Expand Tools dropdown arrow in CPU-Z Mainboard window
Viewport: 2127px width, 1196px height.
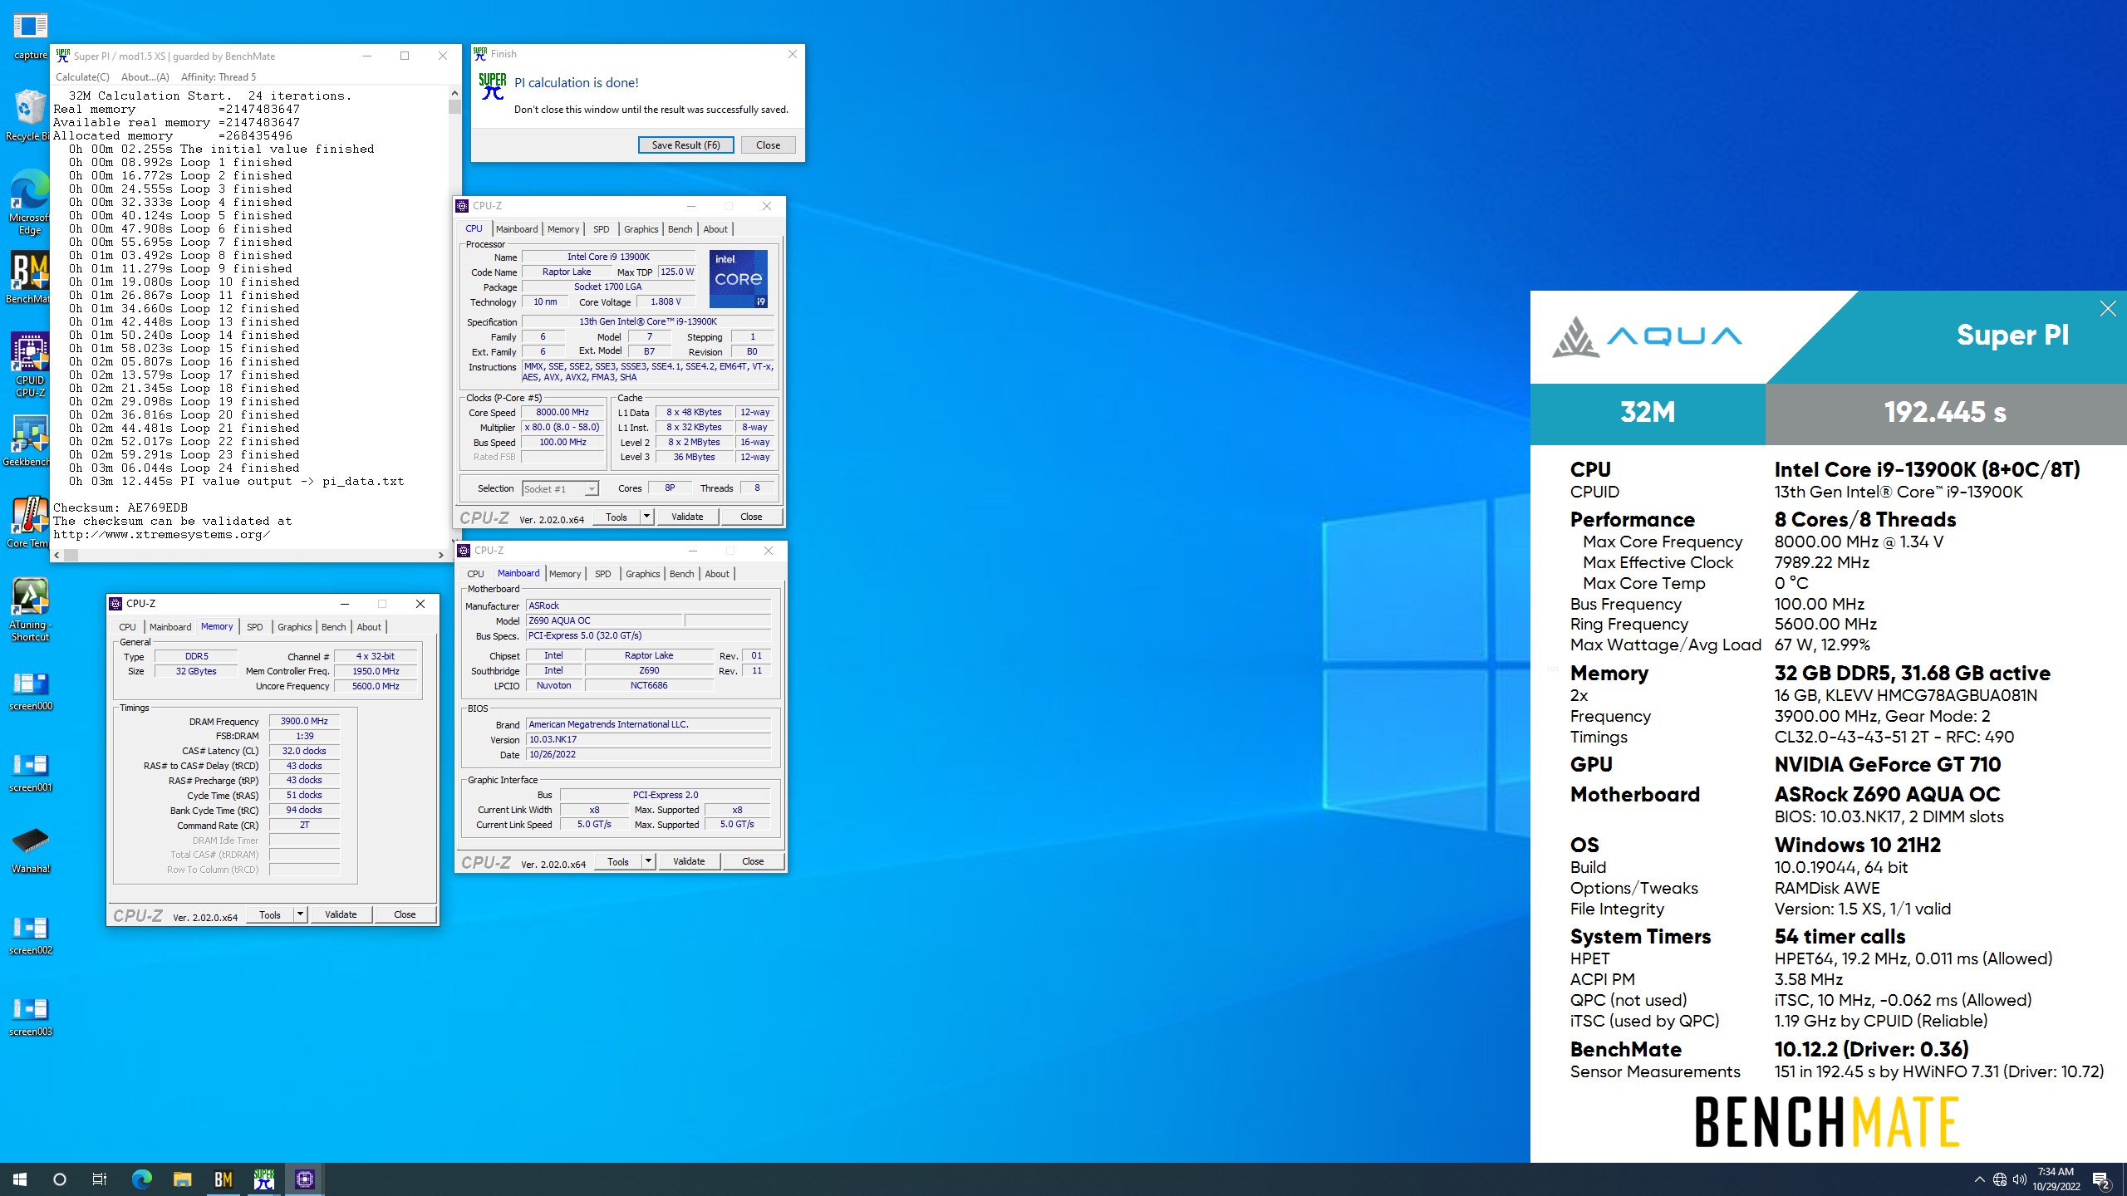[648, 861]
